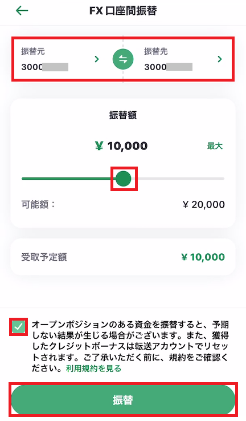Click the filled green slider track
The width and height of the screenshot is (246, 421).
tap(68, 179)
